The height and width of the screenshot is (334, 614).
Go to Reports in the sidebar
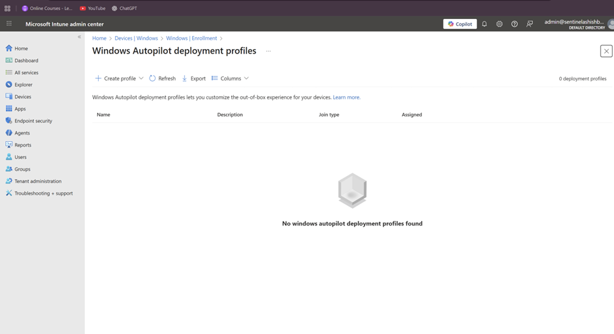(x=23, y=145)
